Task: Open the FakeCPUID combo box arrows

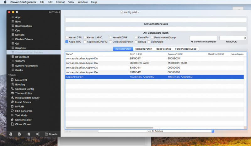Action: 245,38
